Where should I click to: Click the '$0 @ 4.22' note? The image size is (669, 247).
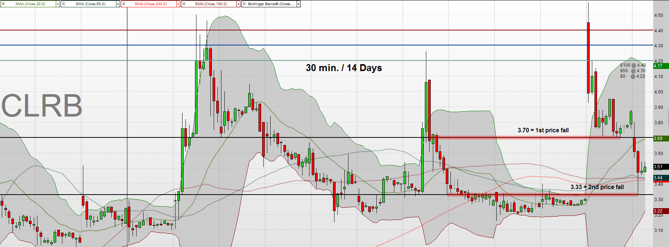point(633,76)
